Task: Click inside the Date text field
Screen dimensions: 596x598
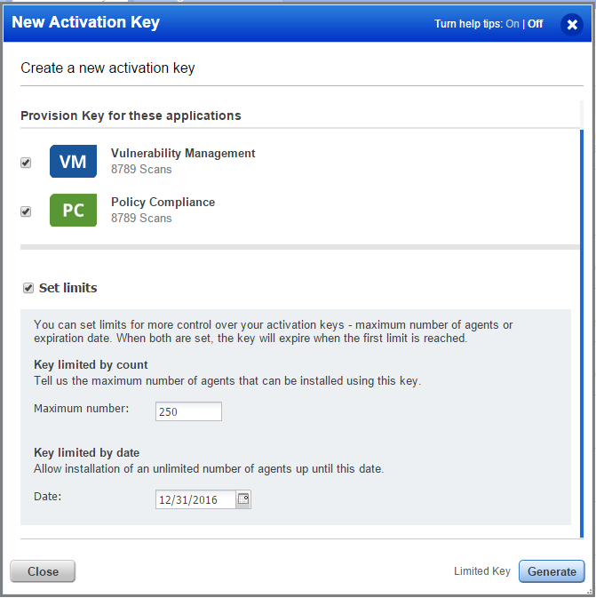Action: click(x=195, y=499)
